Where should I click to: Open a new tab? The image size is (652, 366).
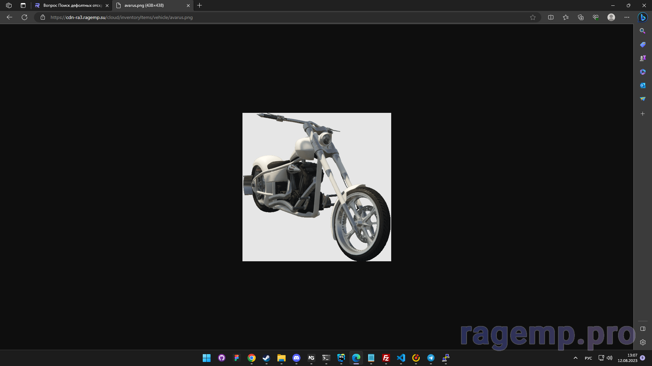coord(200,5)
